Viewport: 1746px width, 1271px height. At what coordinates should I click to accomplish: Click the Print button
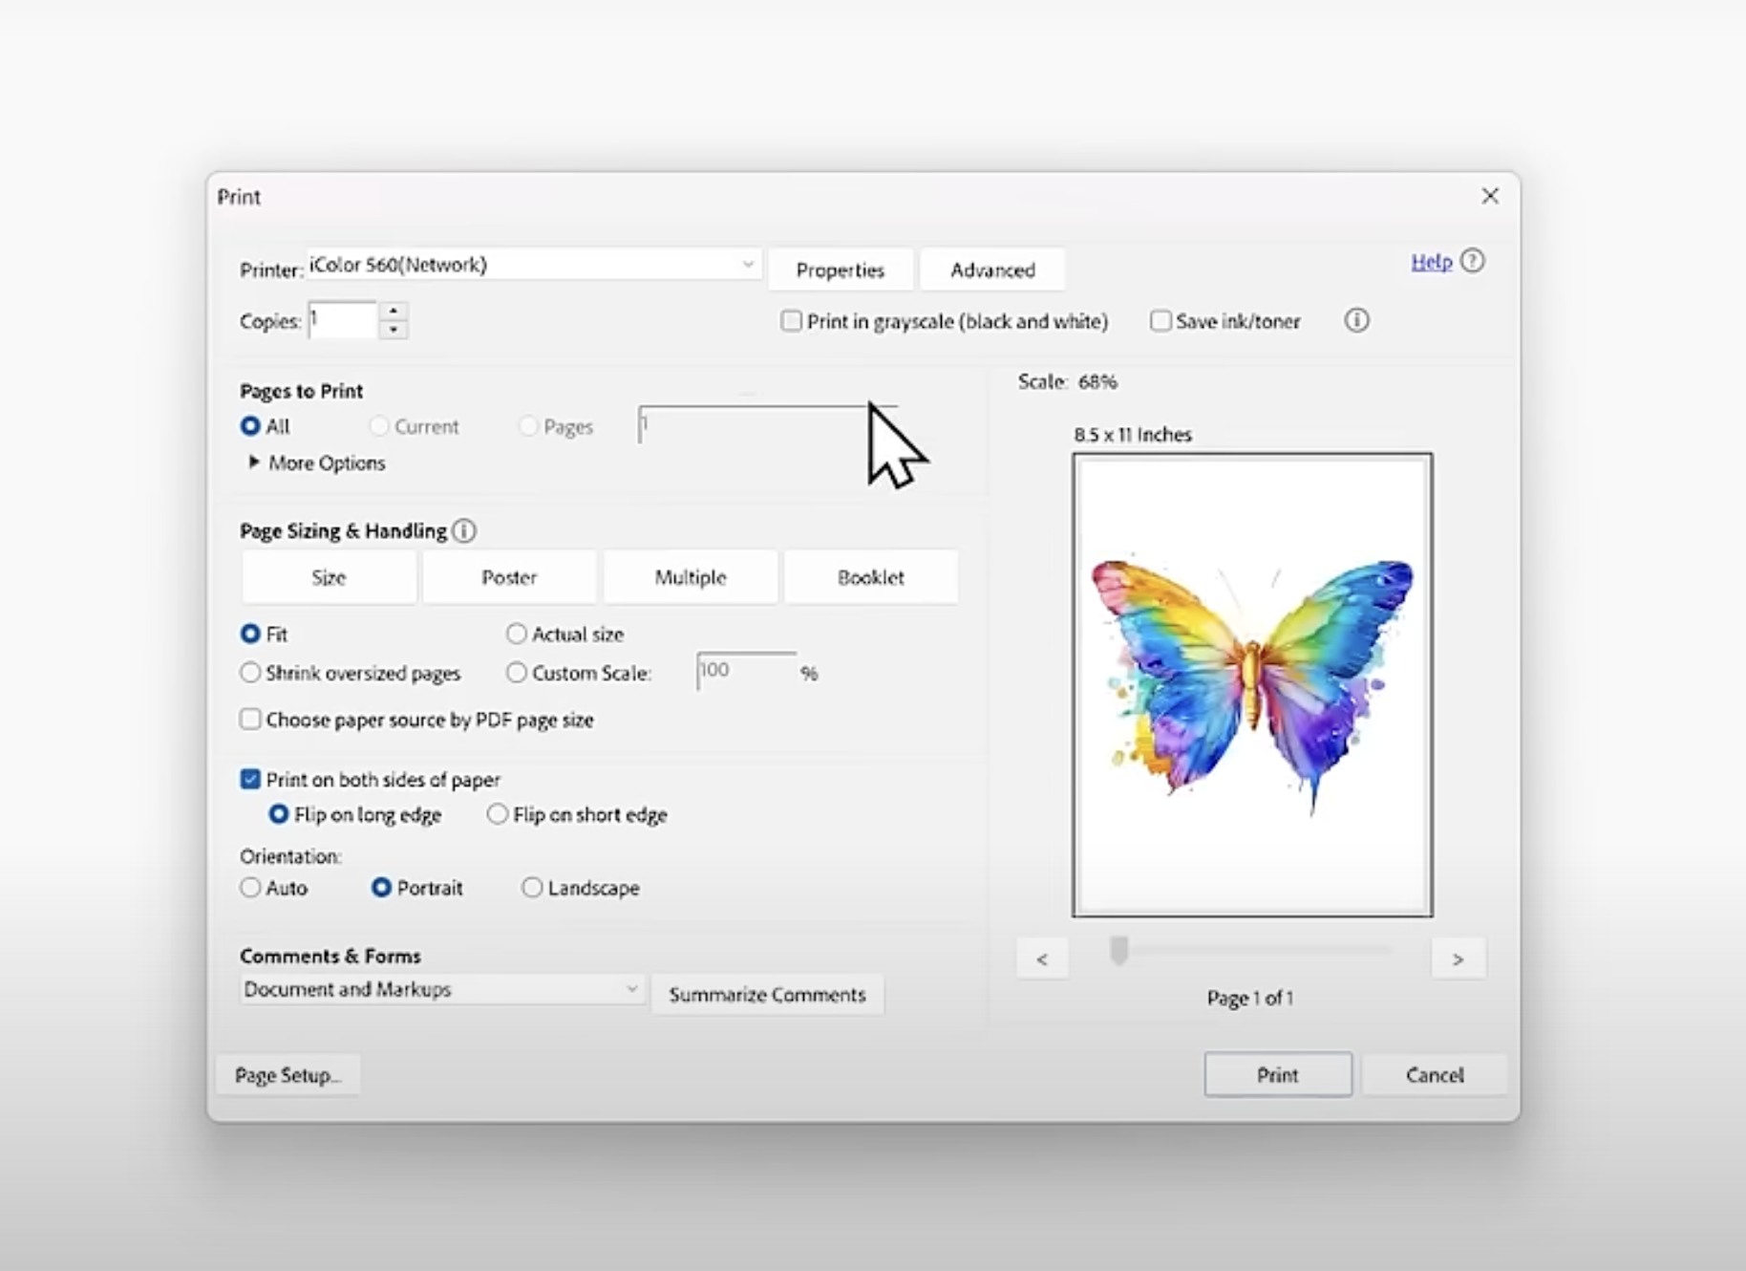tap(1277, 1074)
